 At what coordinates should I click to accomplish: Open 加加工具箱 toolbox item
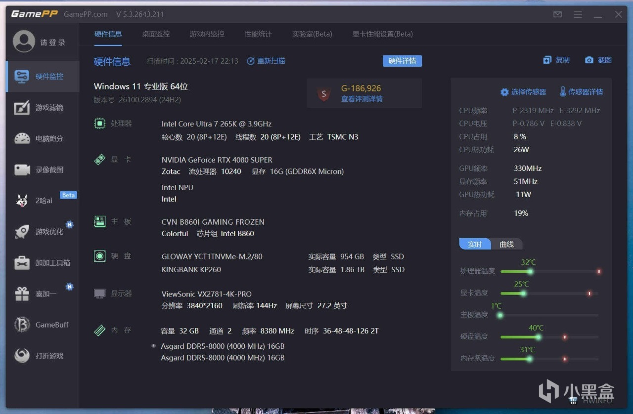43,263
